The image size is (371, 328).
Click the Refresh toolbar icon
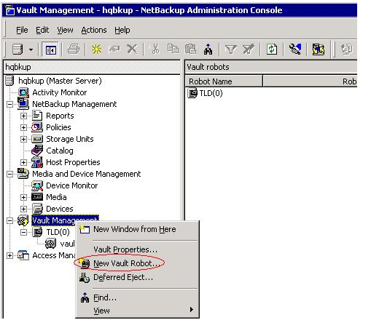click(272, 49)
